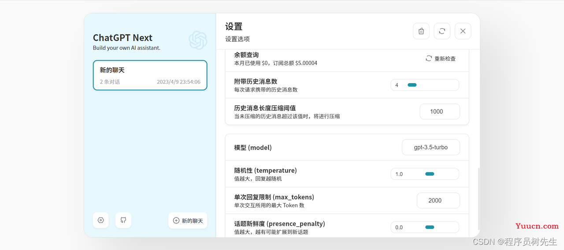This screenshot has width=564, height=250.
Task: Click the 话题新鲜度 (presence_penalty) label
Action: tap(279, 224)
